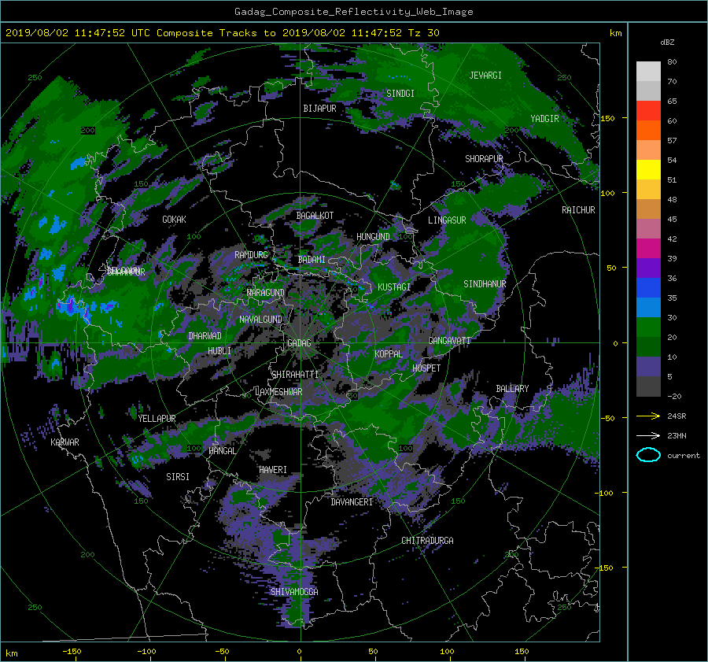Click the NAVALGUND label
The width and height of the screenshot is (708, 662).
(x=260, y=320)
